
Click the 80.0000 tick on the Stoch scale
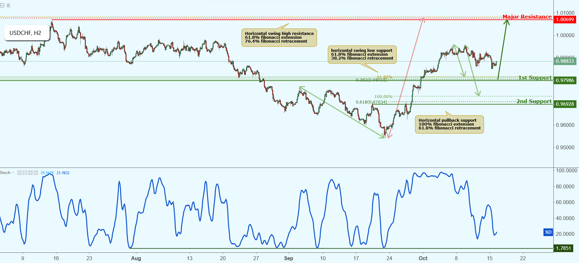(565, 186)
